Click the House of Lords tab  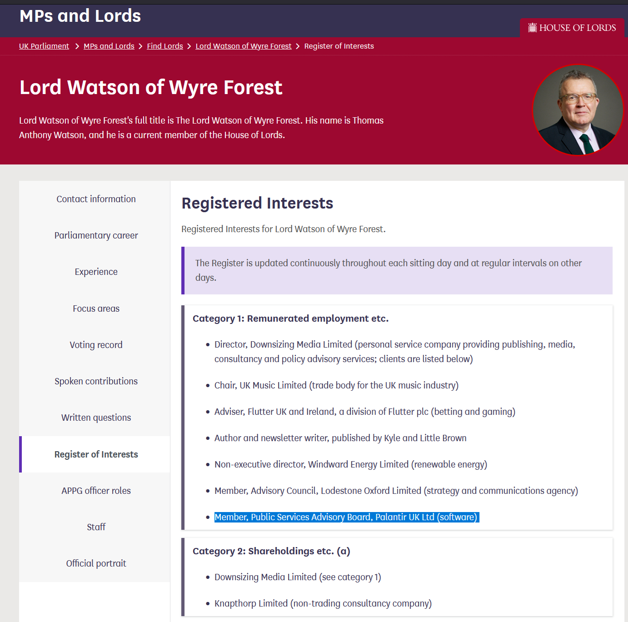572,28
